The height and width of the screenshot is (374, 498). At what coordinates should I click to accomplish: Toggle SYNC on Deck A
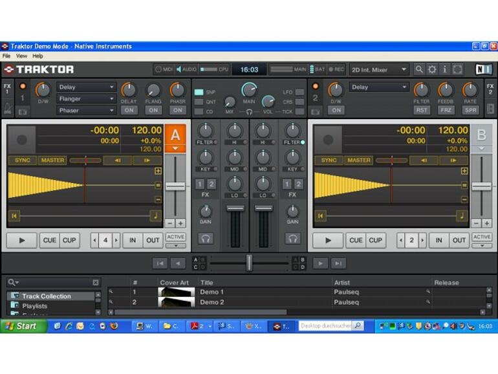[x=23, y=160]
